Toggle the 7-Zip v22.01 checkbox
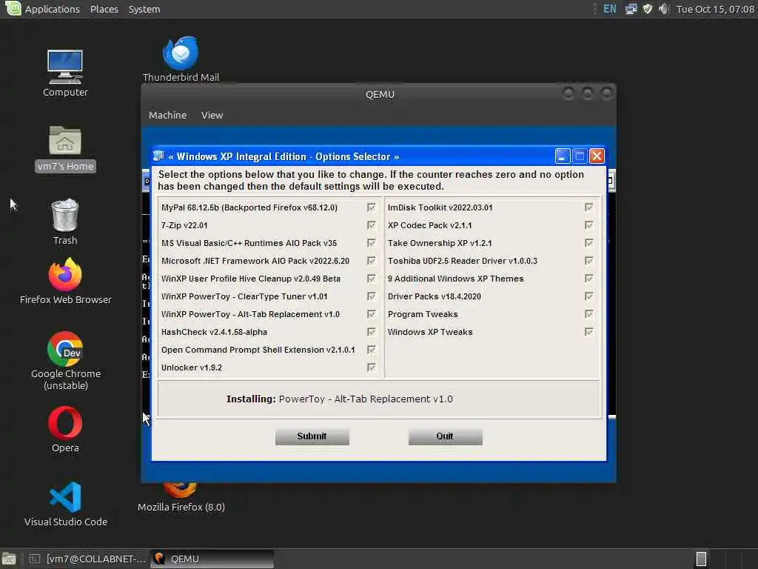 click(x=372, y=225)
